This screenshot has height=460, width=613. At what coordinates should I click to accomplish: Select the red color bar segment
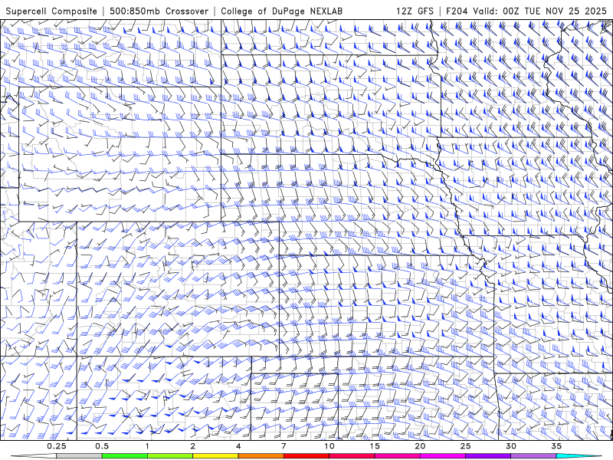(306, 456)
